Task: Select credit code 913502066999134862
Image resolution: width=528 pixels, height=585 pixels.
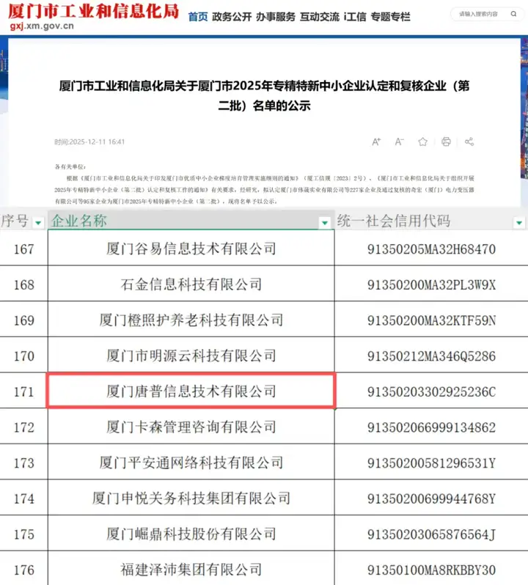Action: click(x=431, y=427)
